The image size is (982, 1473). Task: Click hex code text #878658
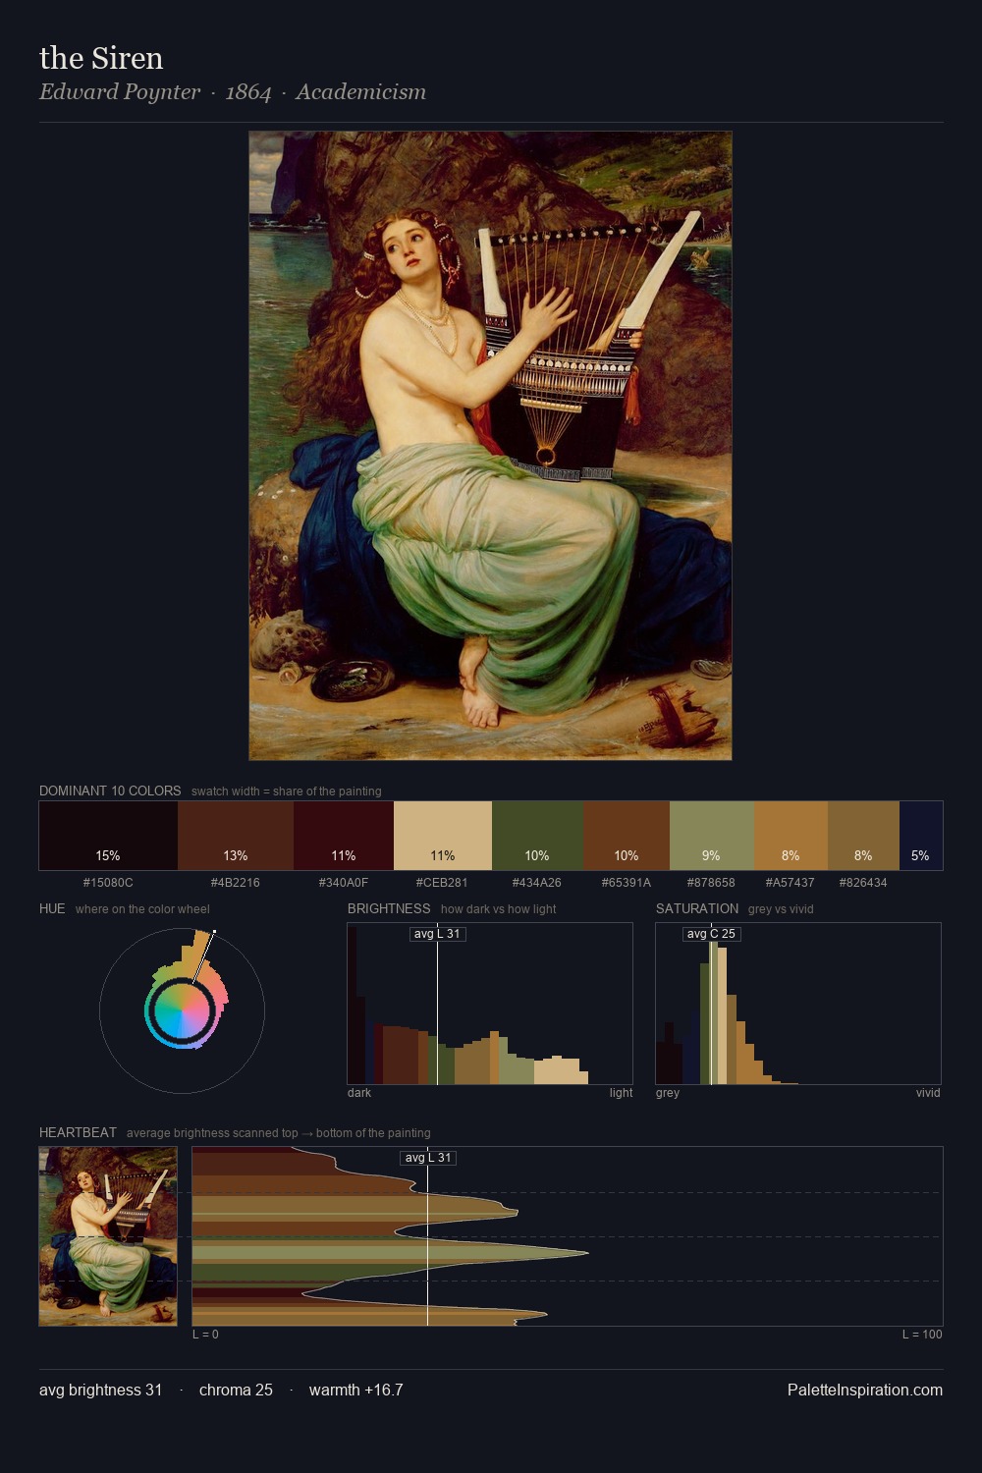711,883
